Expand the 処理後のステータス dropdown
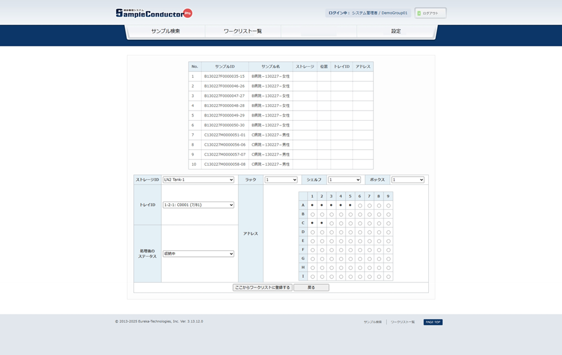The image size is (562, 355). [x=199, y=254]
